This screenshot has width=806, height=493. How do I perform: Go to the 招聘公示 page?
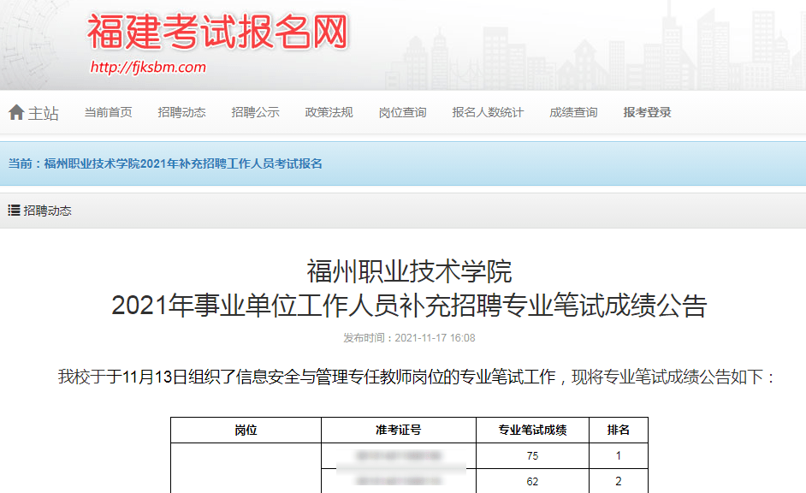pos(255,113)
